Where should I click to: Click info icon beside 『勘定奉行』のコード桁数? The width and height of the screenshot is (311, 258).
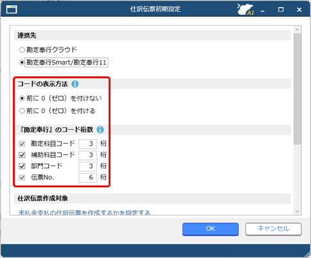click(100, 130)
